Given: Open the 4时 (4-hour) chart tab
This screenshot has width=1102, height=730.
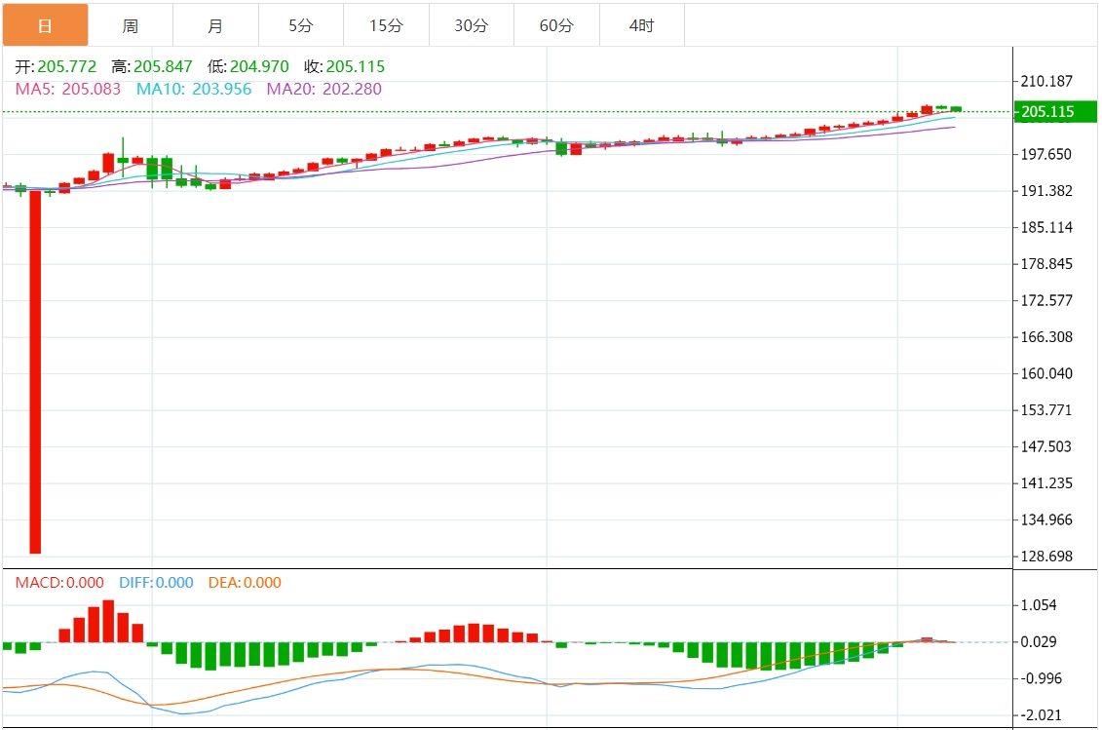Looking at the screenshot, I should pos(642,25).
